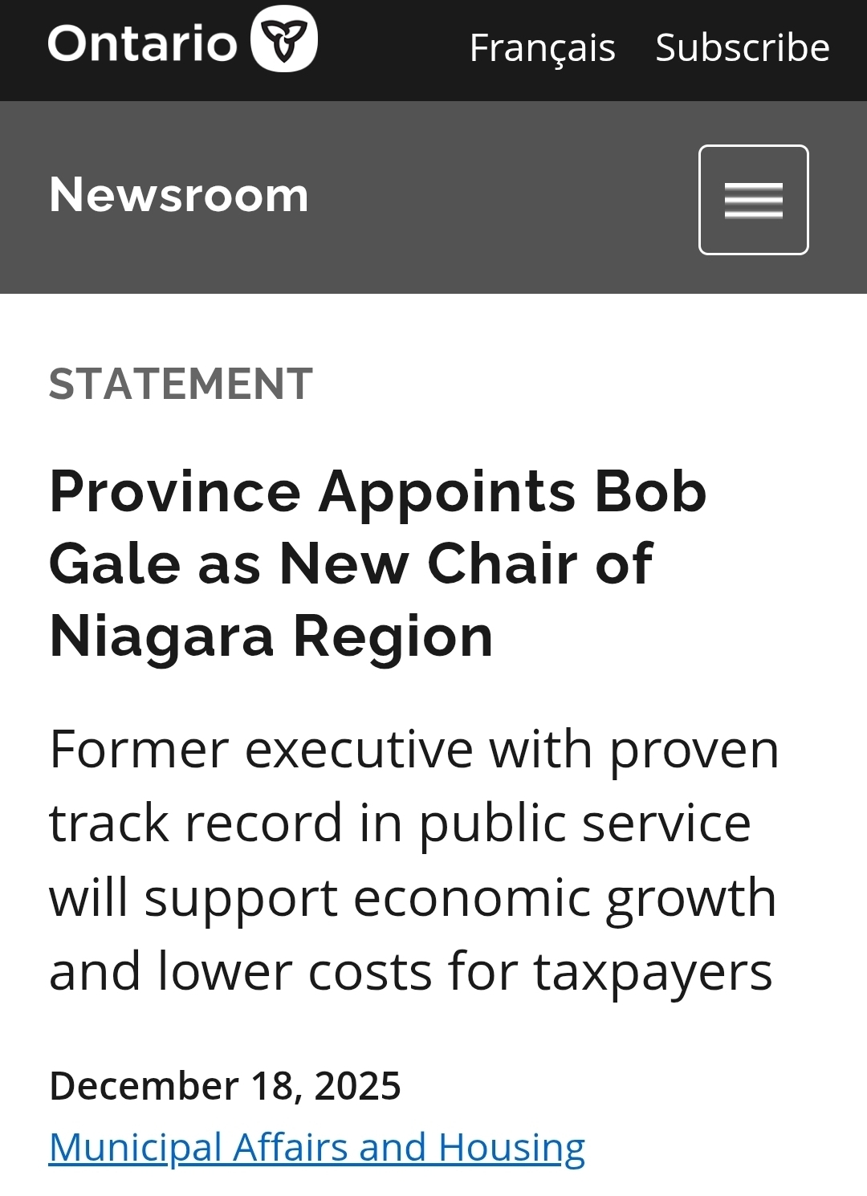Switch language to Français
The height and width of the screenshot is (1196, 867).
pos(542,47)
